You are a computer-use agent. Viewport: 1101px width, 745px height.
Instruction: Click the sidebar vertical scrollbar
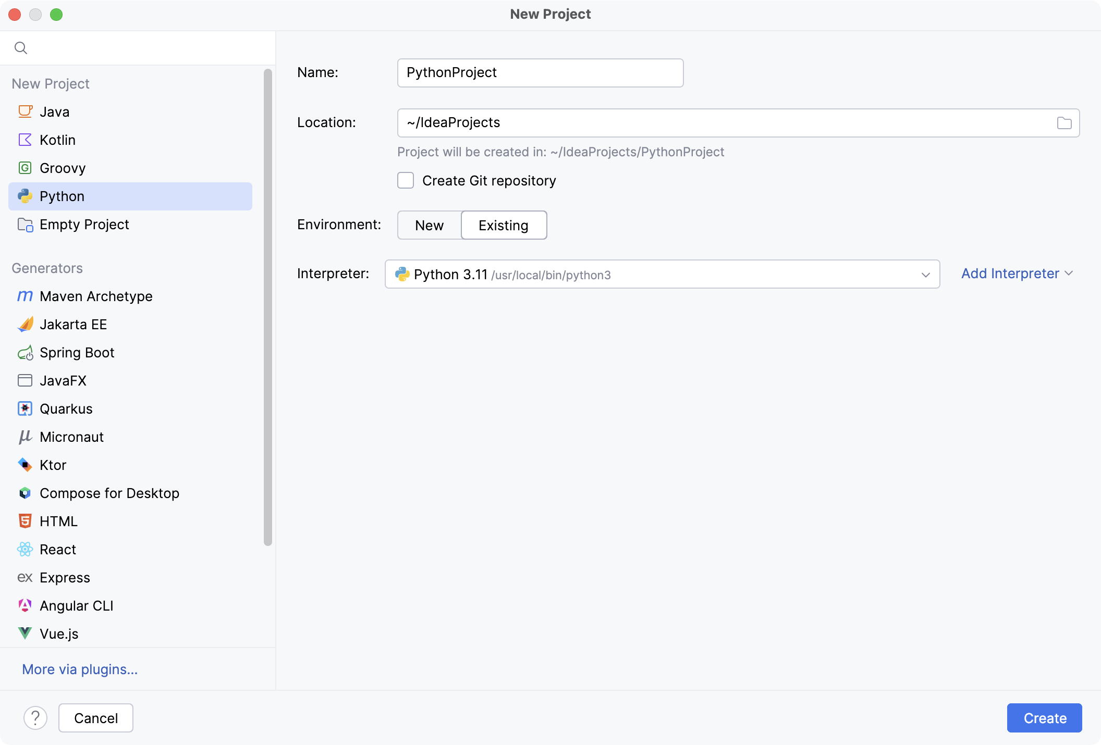(x=268, y=307)
